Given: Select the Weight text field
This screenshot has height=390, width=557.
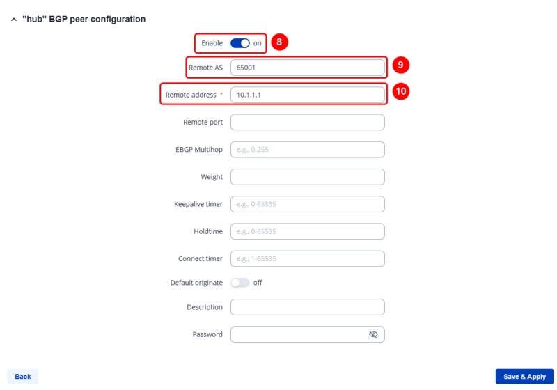Looking at the screenshot, I should pos(307,177).
